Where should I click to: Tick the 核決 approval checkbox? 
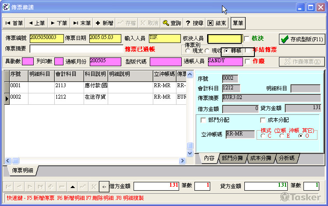click(247, 39)
